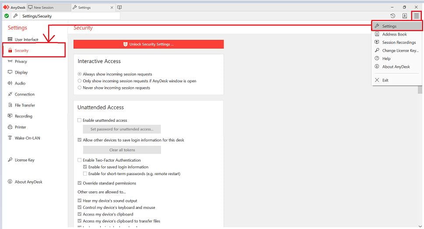
Task: Click the Recording icon in sidebar
Action: [x=10, y=116]
